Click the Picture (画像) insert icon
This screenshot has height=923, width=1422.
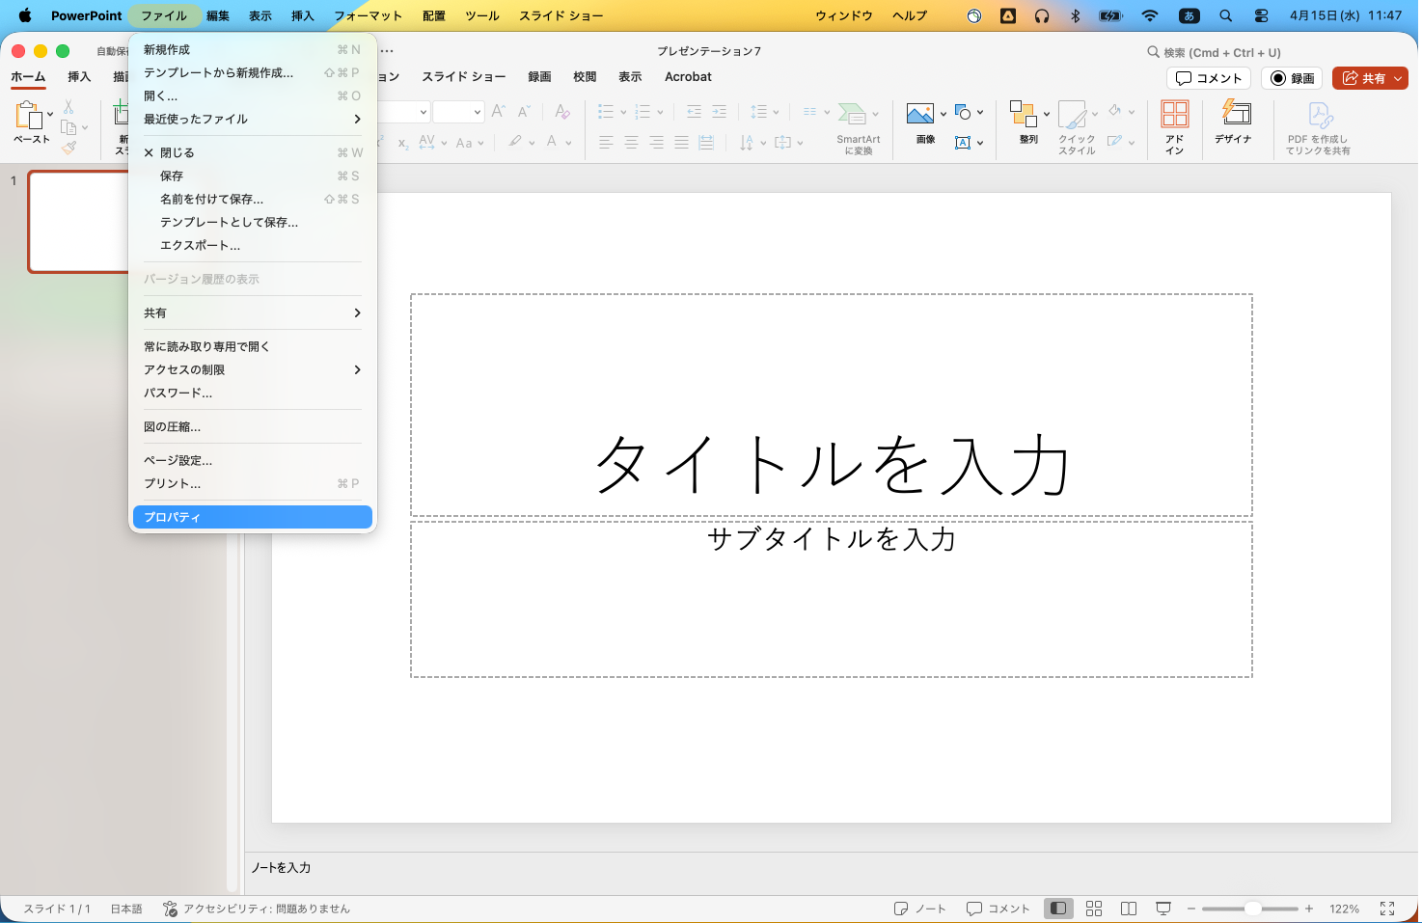[920, 116]
